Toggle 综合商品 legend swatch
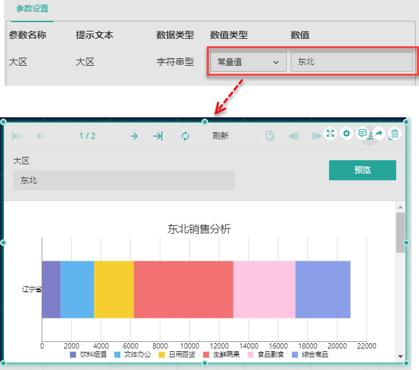419x370 pixels. (x=295, y=355)
